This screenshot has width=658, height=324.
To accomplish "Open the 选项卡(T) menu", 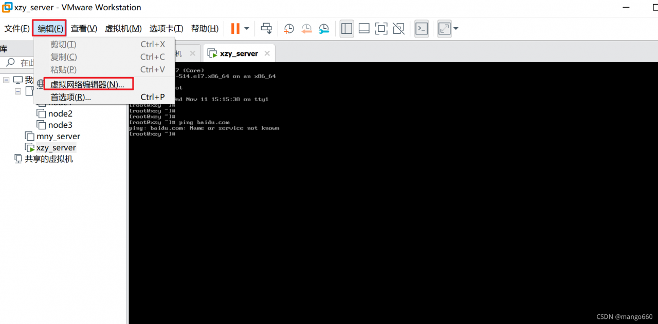I will click(x=167, y=29).
